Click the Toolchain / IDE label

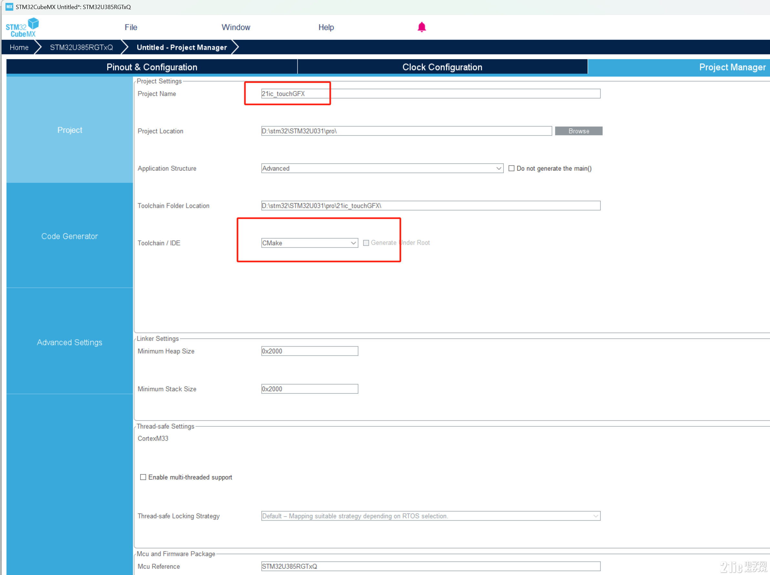(x=159, y=243)
